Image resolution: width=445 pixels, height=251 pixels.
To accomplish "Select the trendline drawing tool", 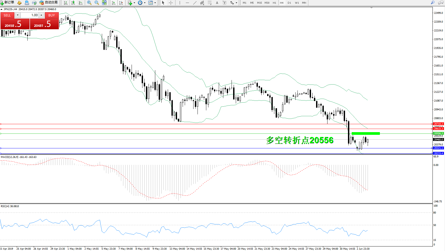I will [195, 3].
